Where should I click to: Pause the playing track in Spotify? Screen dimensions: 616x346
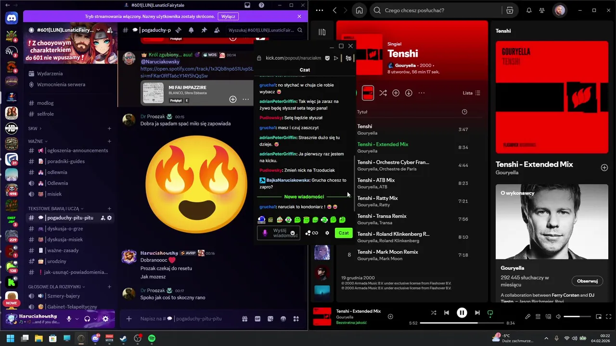tap(462, 312)
